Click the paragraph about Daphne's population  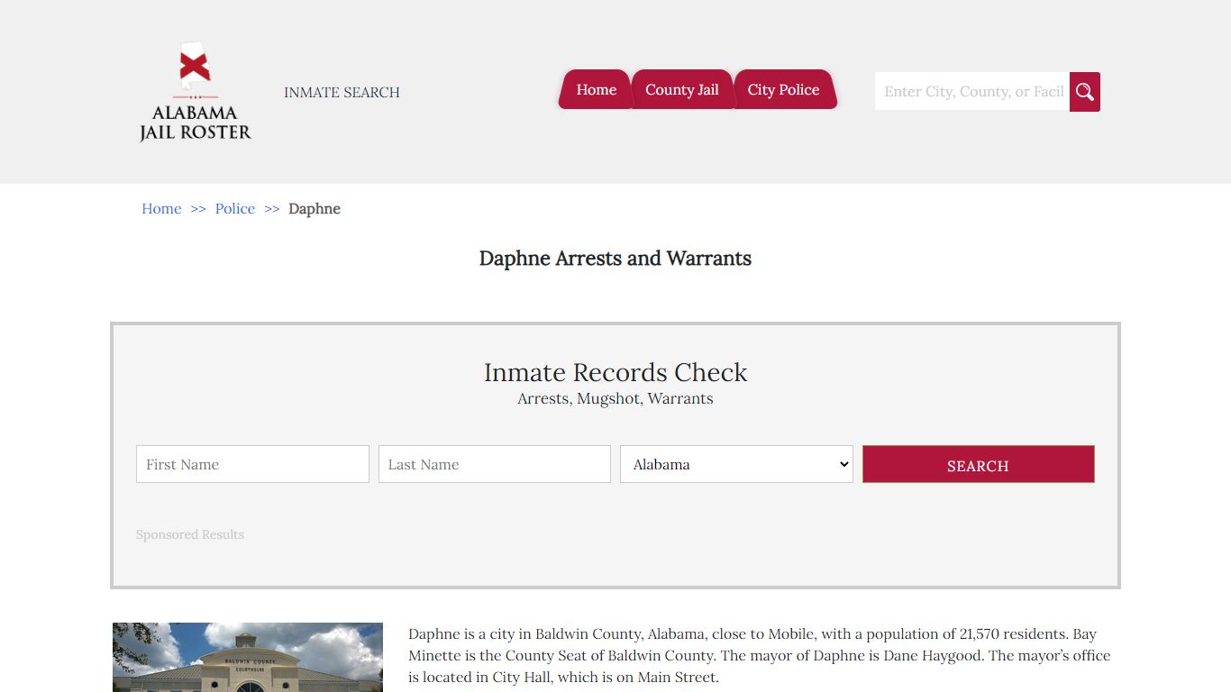pyautogui.click(x=760, y=655)
